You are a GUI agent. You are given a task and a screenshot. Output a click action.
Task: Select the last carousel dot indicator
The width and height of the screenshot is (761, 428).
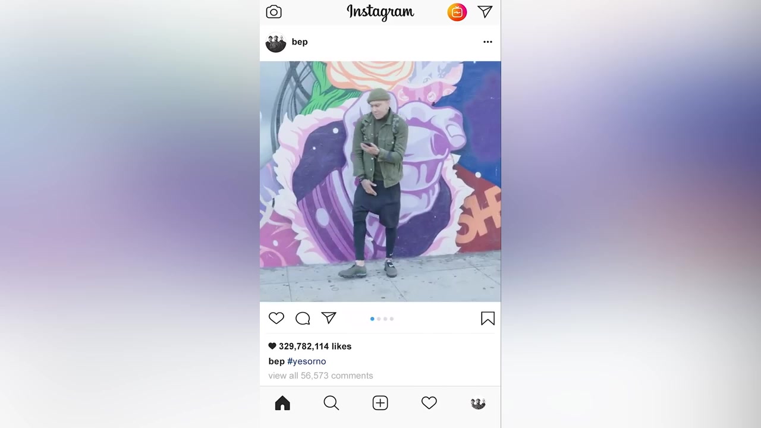(x=392, y=319)
